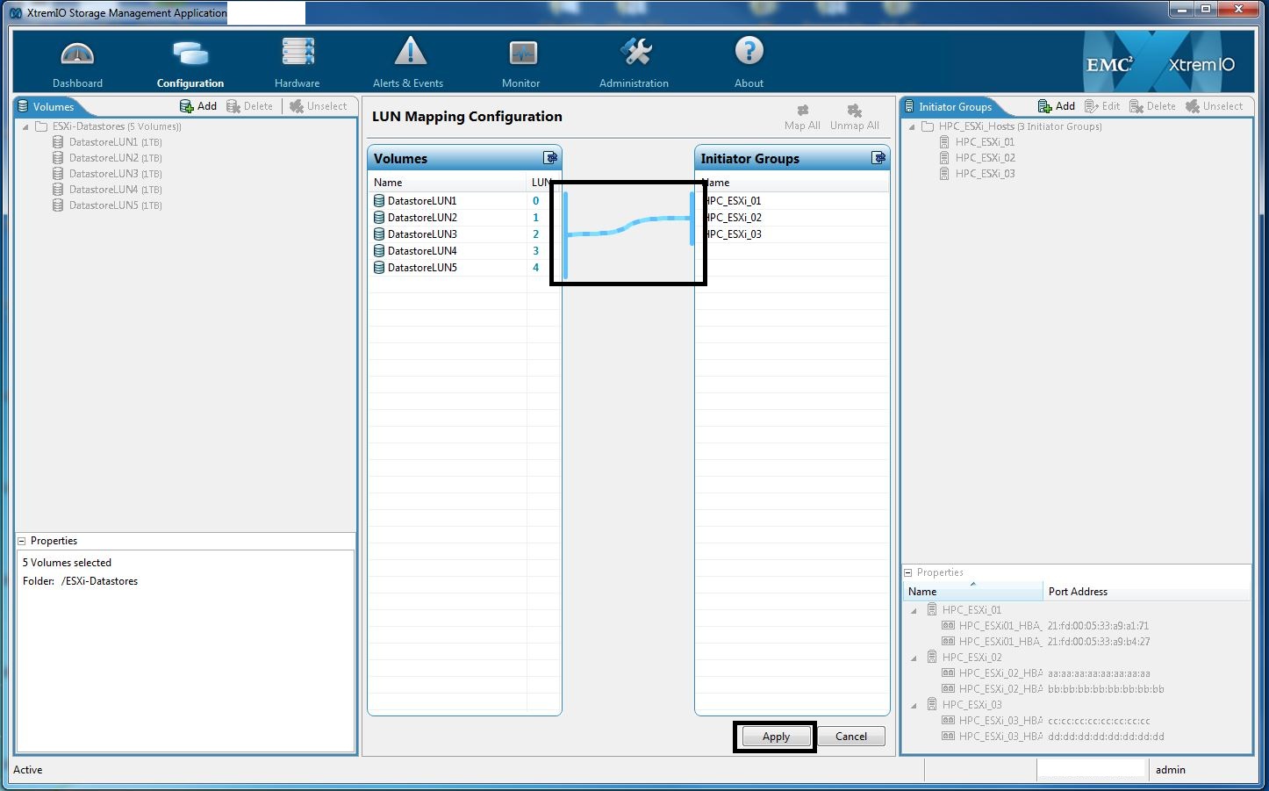Screen dimensions: 1269x791
Task: Sort by the Port Address column
Action: click(x=1078, y=592)
